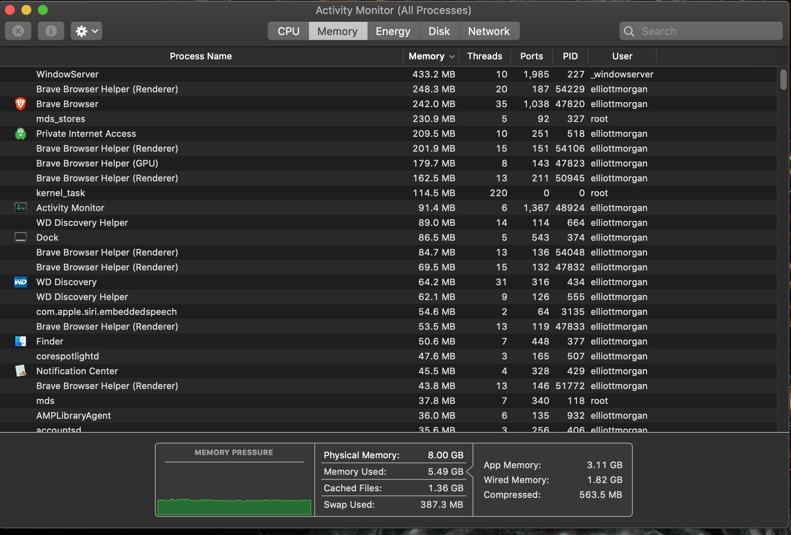
Task: Click the WD Discovery logo icon
Action: (x=21, y=282)
